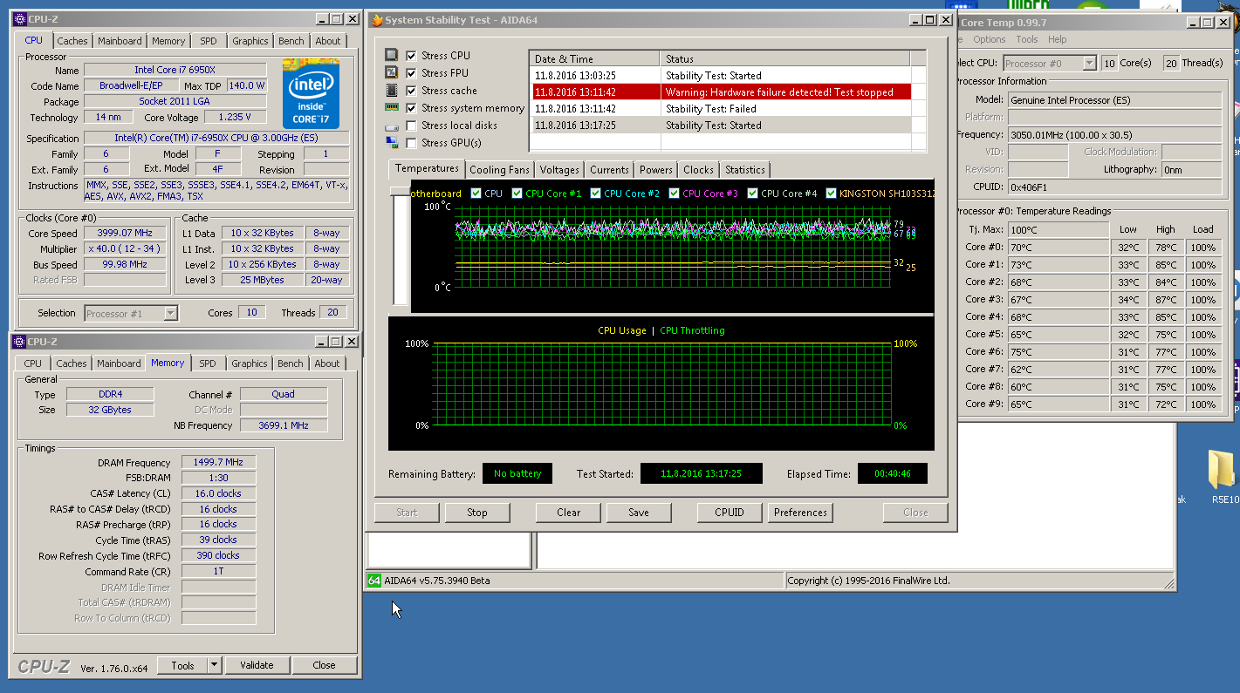
Task: Toggle the CPU Core #4 graph checkbox
Action: point(752,194)
